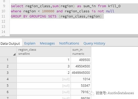Screen dimensions: 138x99
Task: Click the table name kill_0 in the query
Action: (x=114, y=6)
